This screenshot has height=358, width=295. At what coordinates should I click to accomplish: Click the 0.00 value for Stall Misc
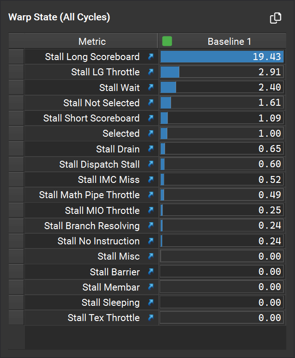(x=270, y=256)
